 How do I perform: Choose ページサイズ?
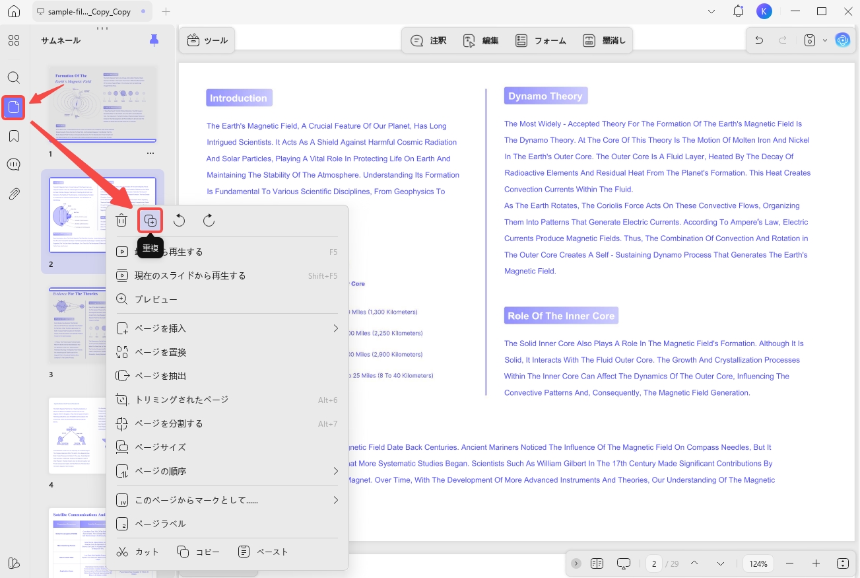point(227,447)
